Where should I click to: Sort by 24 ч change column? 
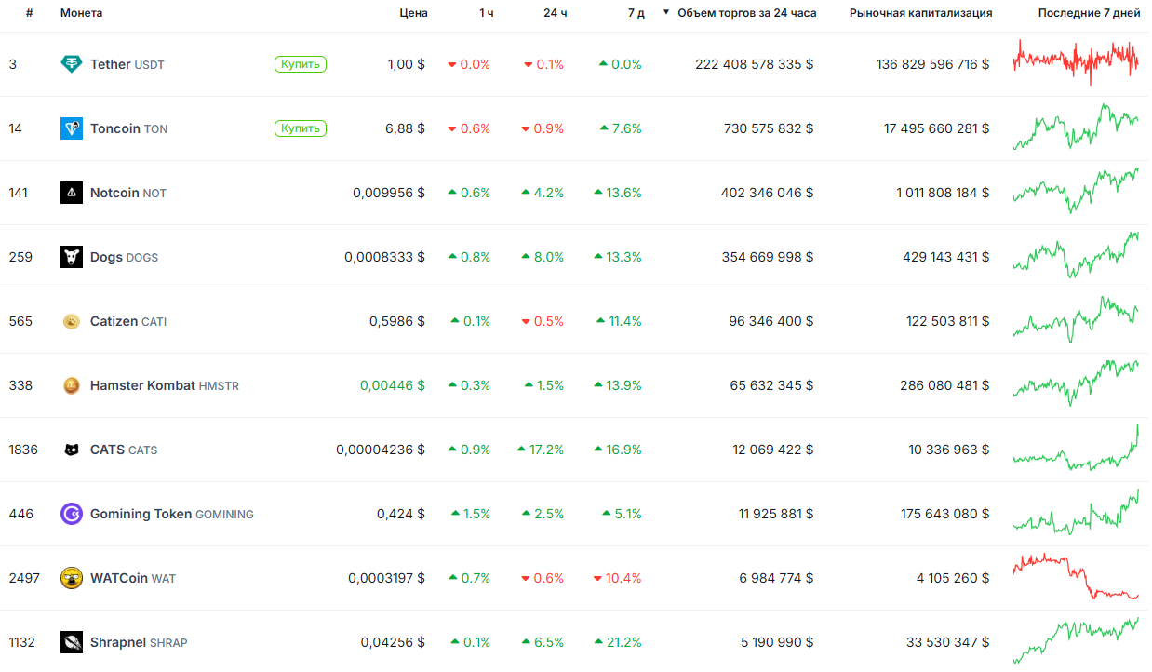pos(556,13)
